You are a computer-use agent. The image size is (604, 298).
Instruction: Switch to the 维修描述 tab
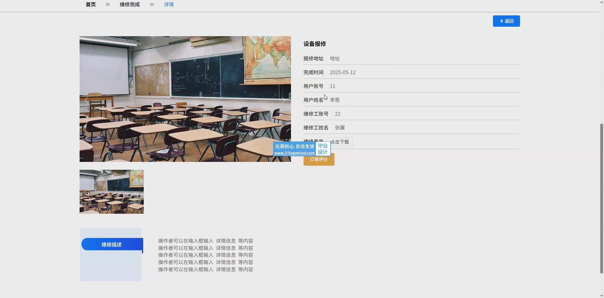(112, 245)
